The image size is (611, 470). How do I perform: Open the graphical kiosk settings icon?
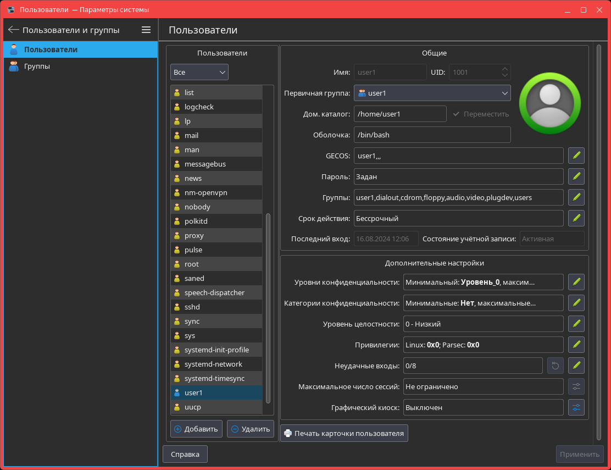pos(576,407)
